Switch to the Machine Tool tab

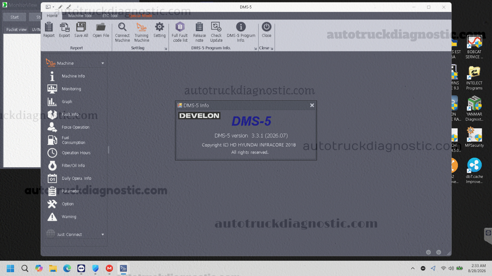pos(80,16)
